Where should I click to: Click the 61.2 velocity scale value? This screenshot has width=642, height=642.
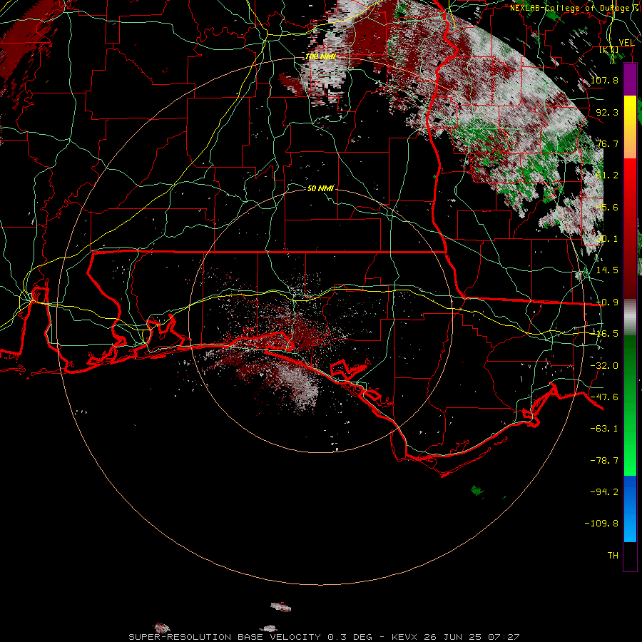click(x=607, y=175)
